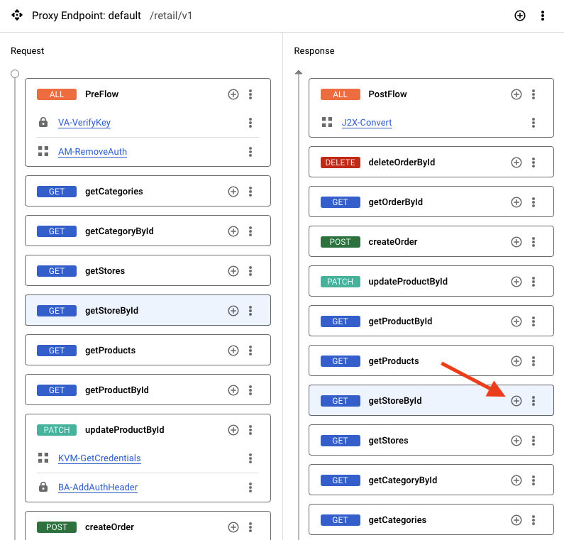
Task: Select the response PostFlow title
Action: [387, 94]
